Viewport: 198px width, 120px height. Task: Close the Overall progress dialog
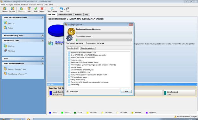pyautogui.click(x=131, y=25)
